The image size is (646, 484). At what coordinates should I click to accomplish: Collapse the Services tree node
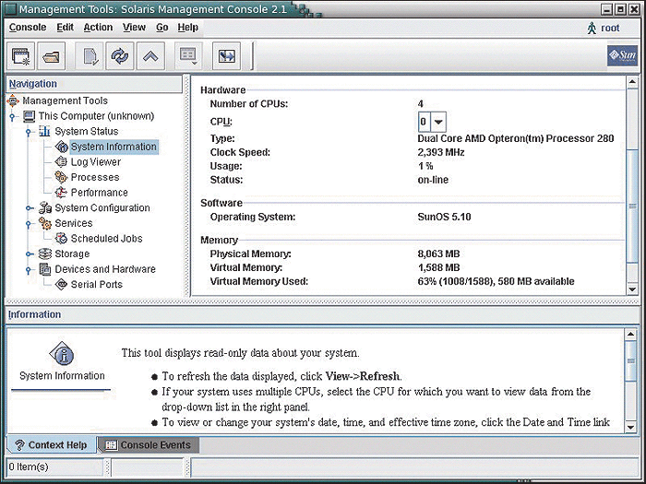pyautogui.click(x=29, y=224)
